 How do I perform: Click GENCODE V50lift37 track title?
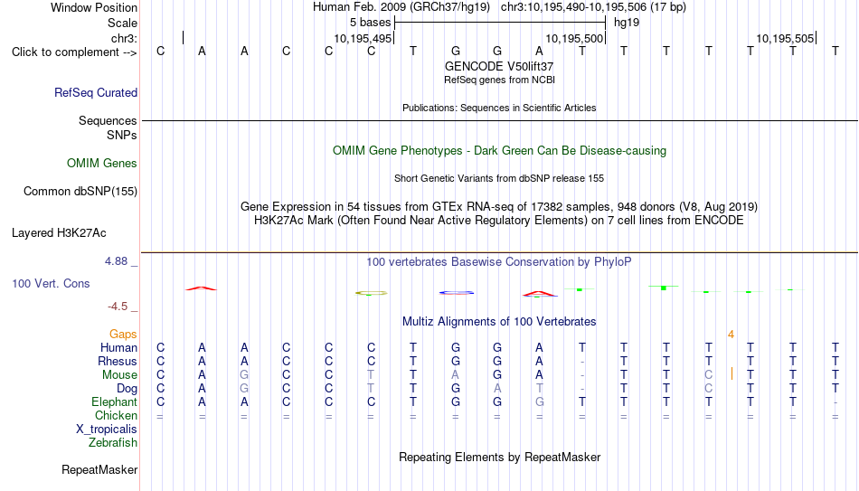(x=499, y=66)
